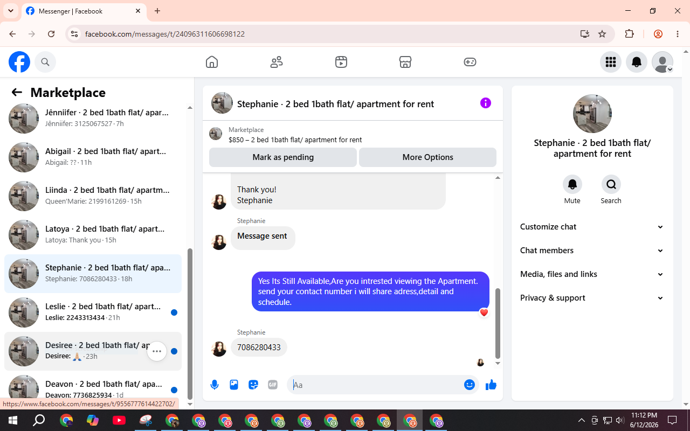Image resolution: width=690 pixels, height=431 pixels.
Task: Bookmark this page star icon
Action: (x=602, y=34)
